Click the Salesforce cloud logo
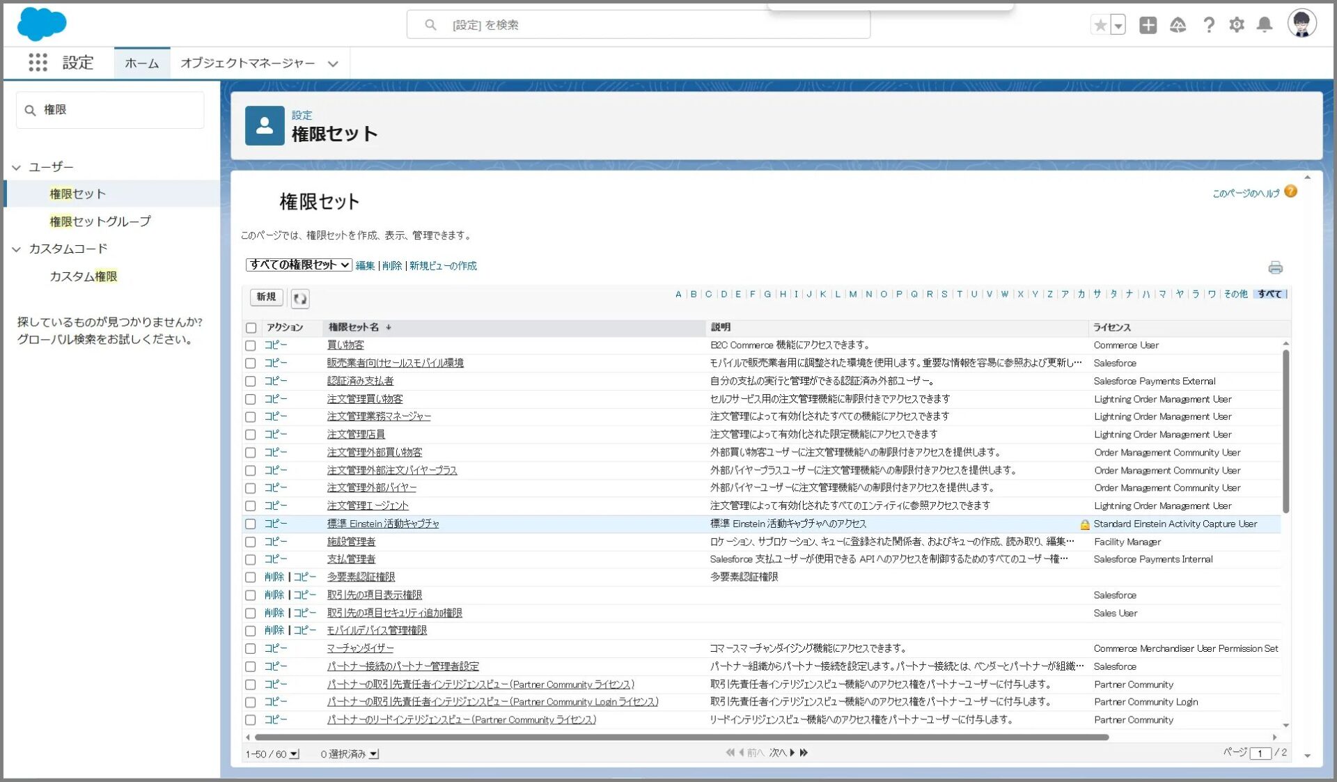This screenshot has height=782, width=1337. (x=41, y=24)
